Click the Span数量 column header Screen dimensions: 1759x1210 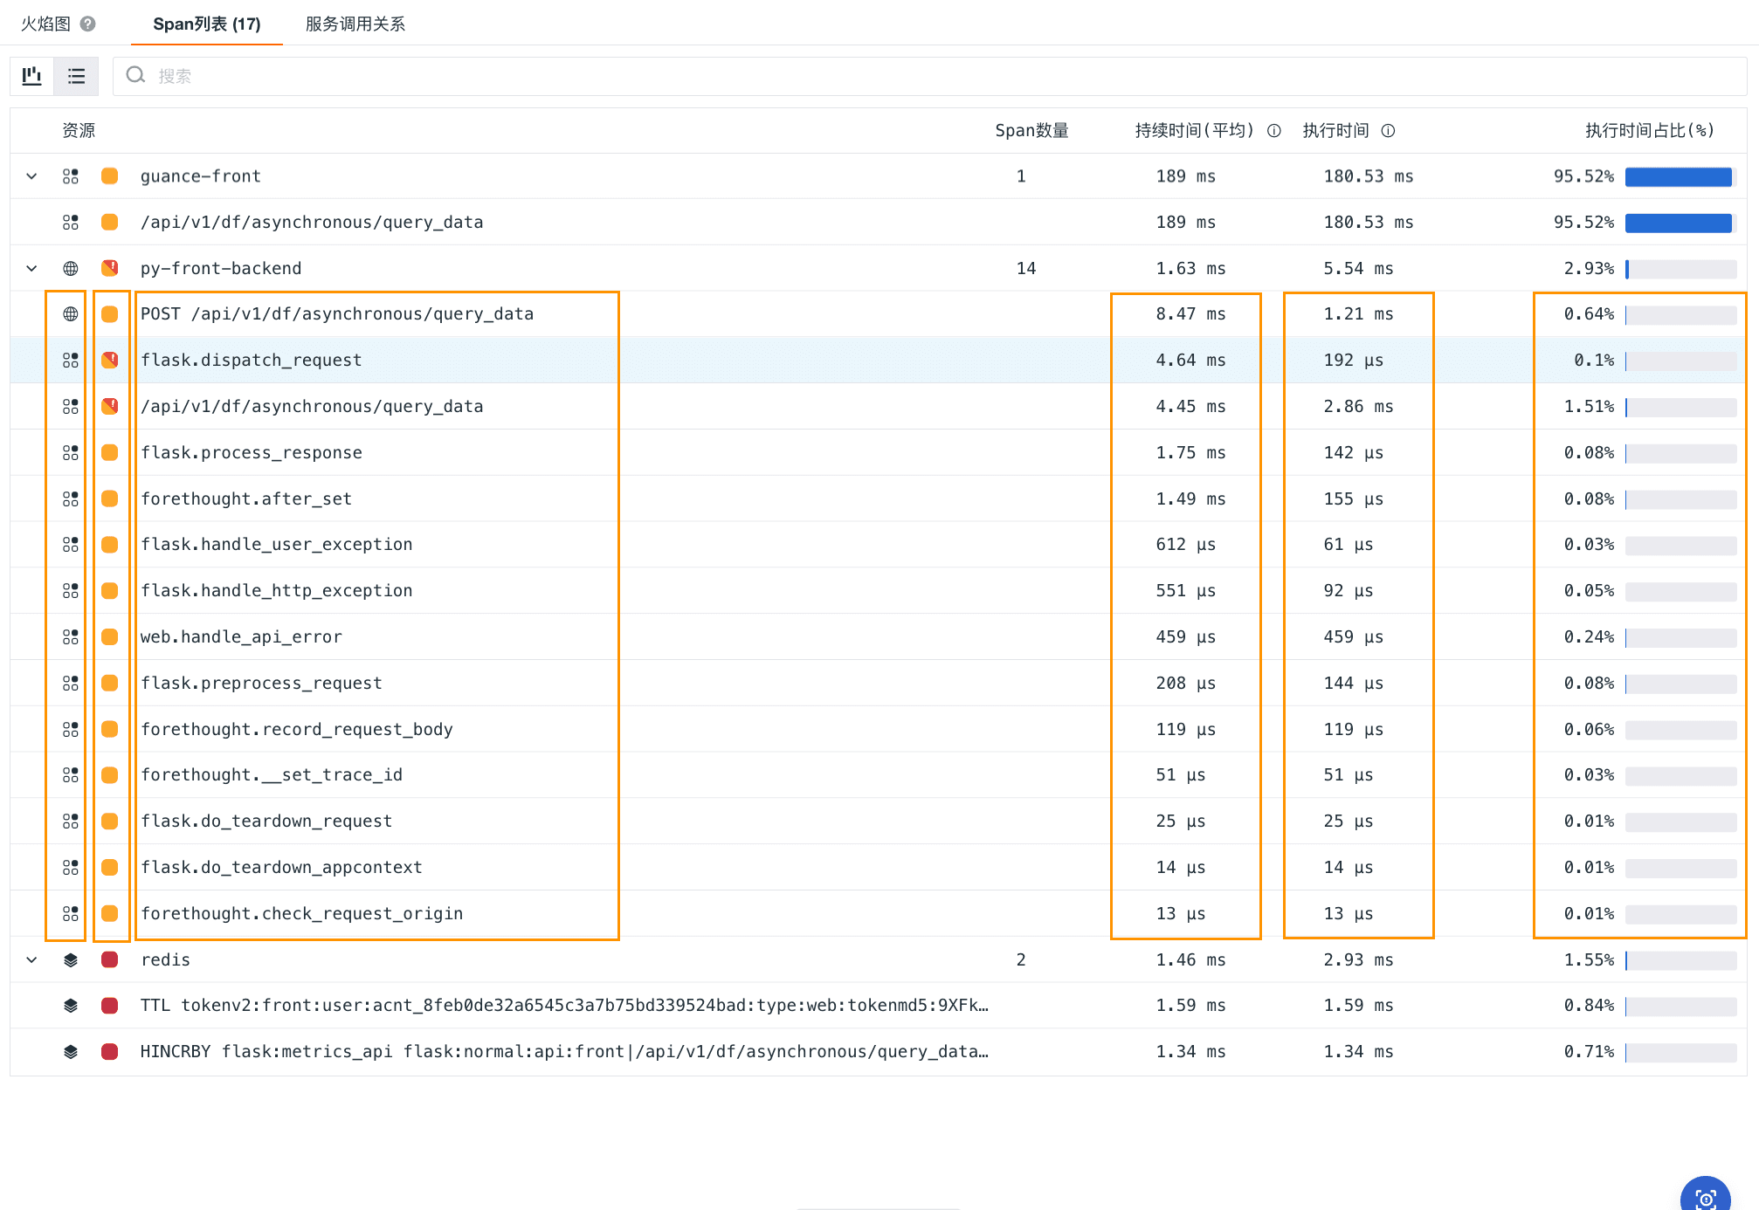pos(1031,130)
